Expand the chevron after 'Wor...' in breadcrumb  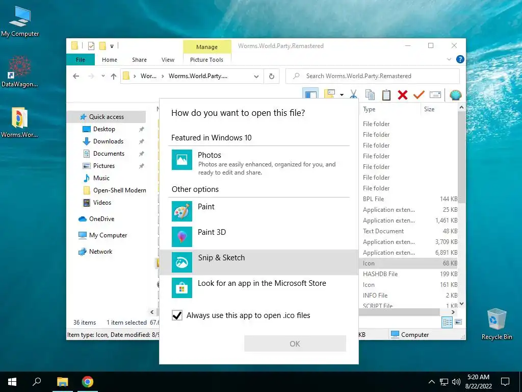163,77
